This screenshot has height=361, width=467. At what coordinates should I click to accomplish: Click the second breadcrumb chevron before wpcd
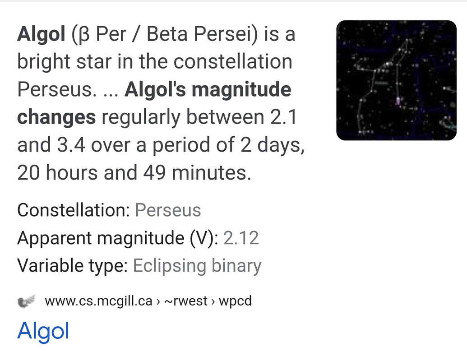213,302
